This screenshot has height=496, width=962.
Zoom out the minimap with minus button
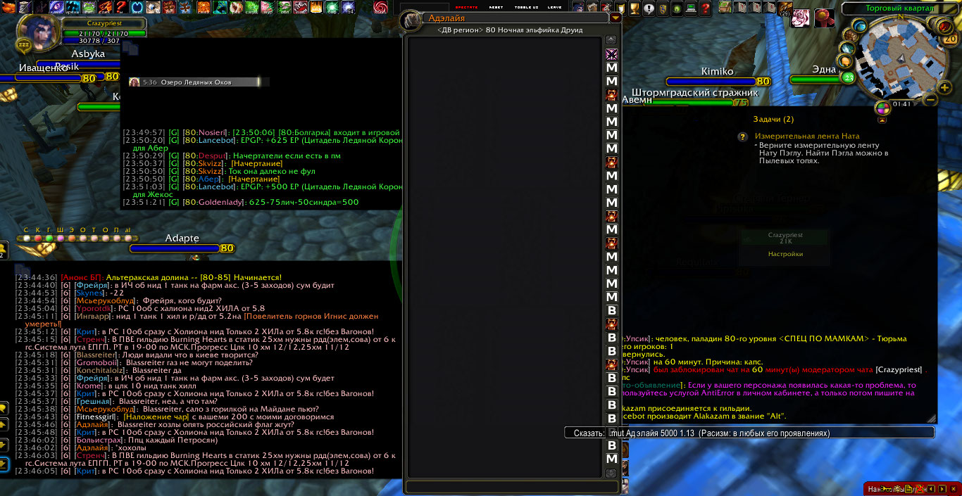(930, 99)
